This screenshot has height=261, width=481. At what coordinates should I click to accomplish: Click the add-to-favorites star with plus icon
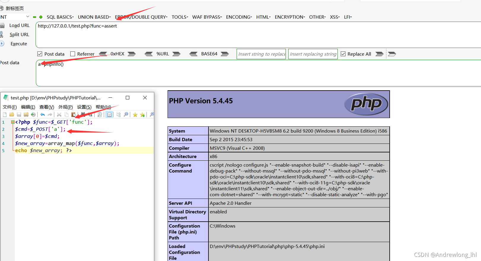tap(143, 115)
